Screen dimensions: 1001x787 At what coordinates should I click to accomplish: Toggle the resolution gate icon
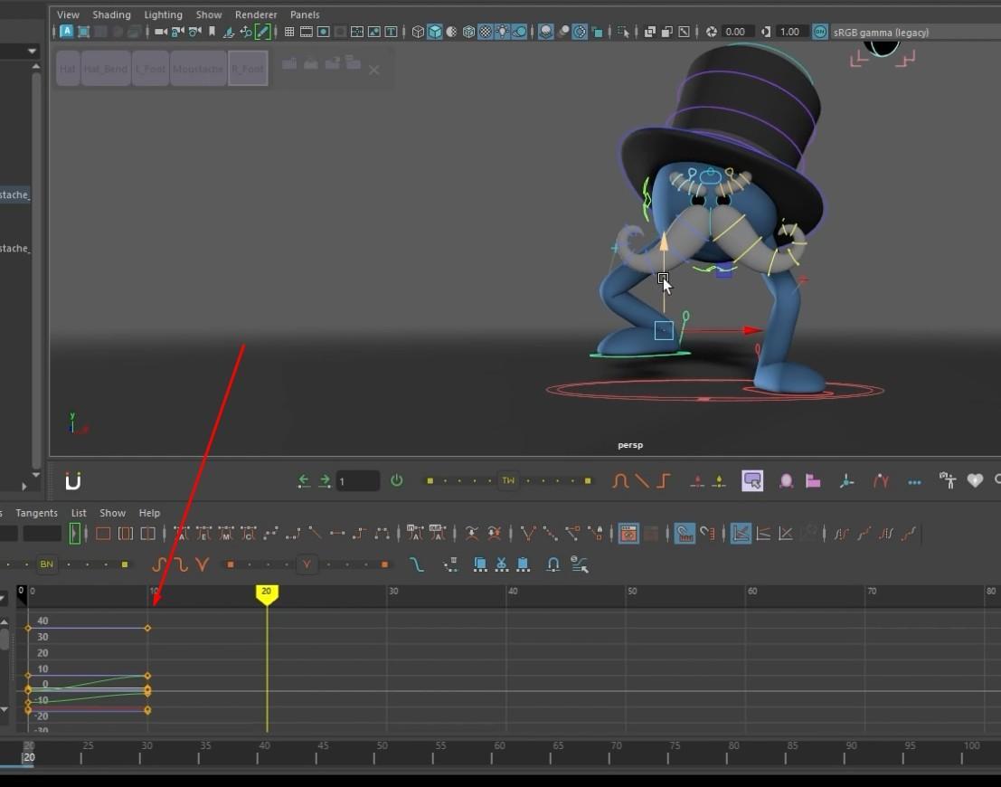coord(324,32)
